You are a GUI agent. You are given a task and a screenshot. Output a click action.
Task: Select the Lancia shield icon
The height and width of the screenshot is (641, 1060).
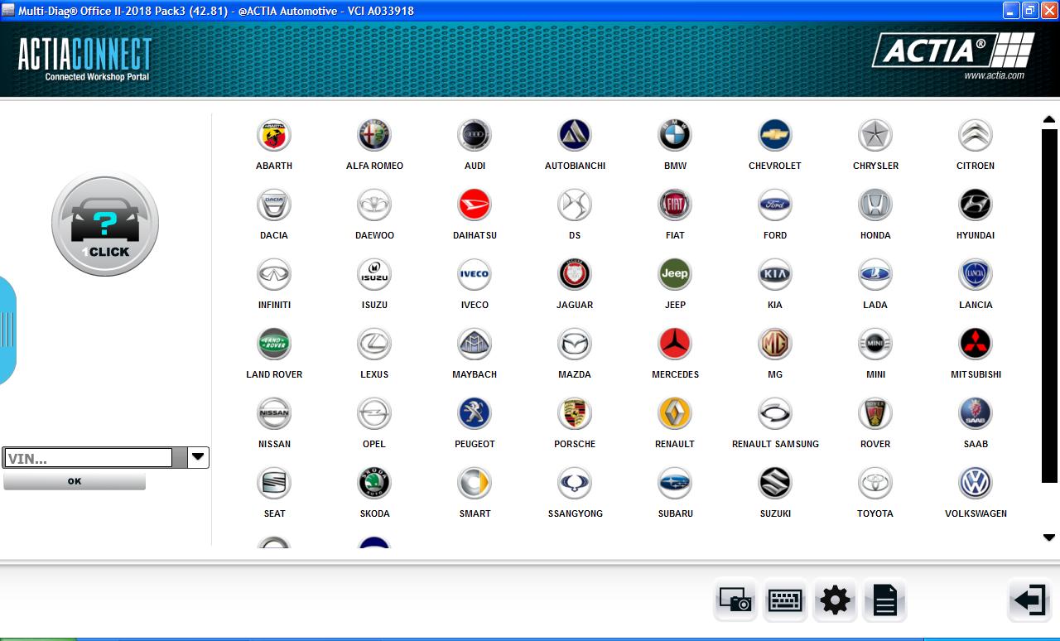976,274
